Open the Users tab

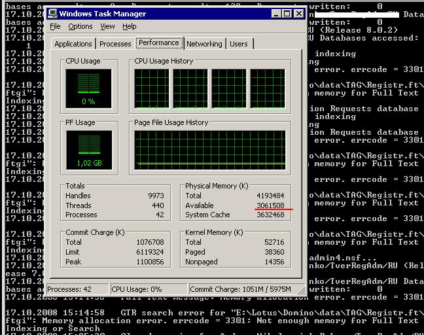pyautogui.click(x=239, y=44)
